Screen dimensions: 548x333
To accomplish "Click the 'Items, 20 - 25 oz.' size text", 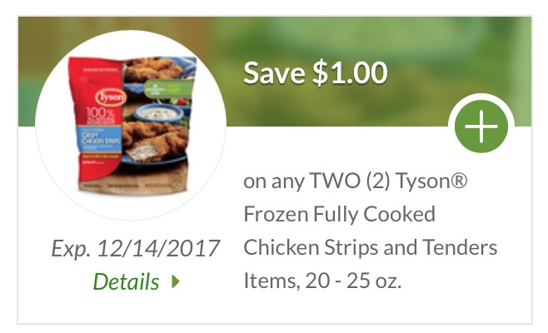I will pos(322,281).
